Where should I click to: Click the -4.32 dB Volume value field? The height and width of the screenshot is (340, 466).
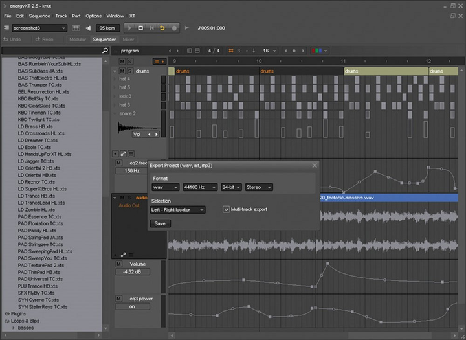pyautogui.click(x=133, y=272)
